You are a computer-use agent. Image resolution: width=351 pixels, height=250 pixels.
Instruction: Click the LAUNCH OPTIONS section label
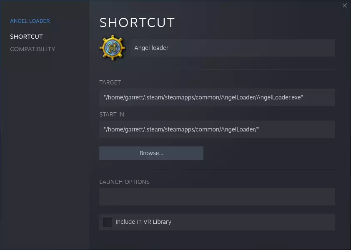124,182
